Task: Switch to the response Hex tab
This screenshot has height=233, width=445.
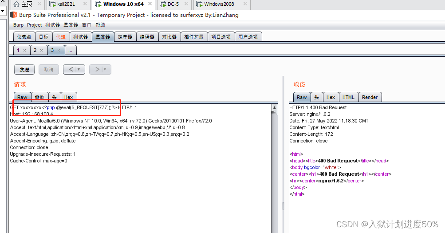Action: 331,97
